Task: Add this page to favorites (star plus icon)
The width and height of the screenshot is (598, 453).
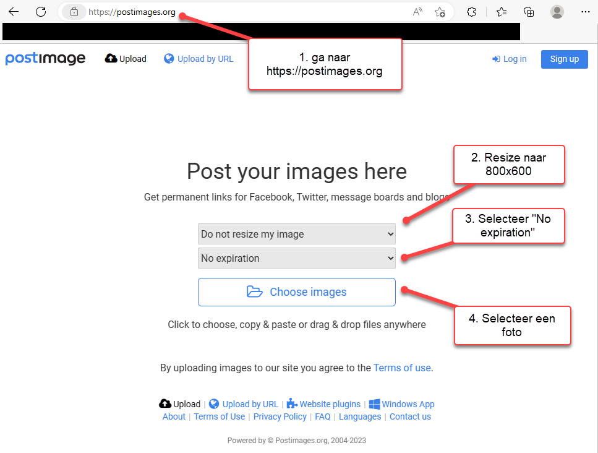Action: click(x=440, y=12)
